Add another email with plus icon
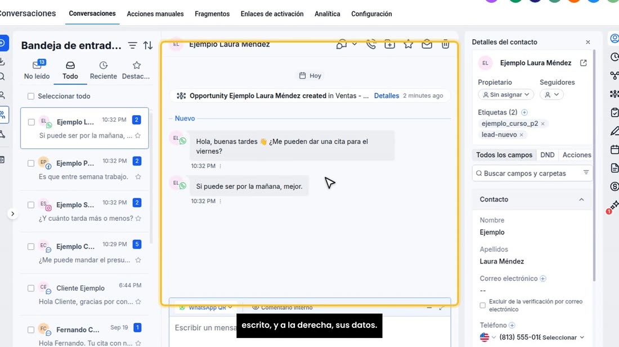The width and height of the screenshot is (619, 347). [543, 278]
